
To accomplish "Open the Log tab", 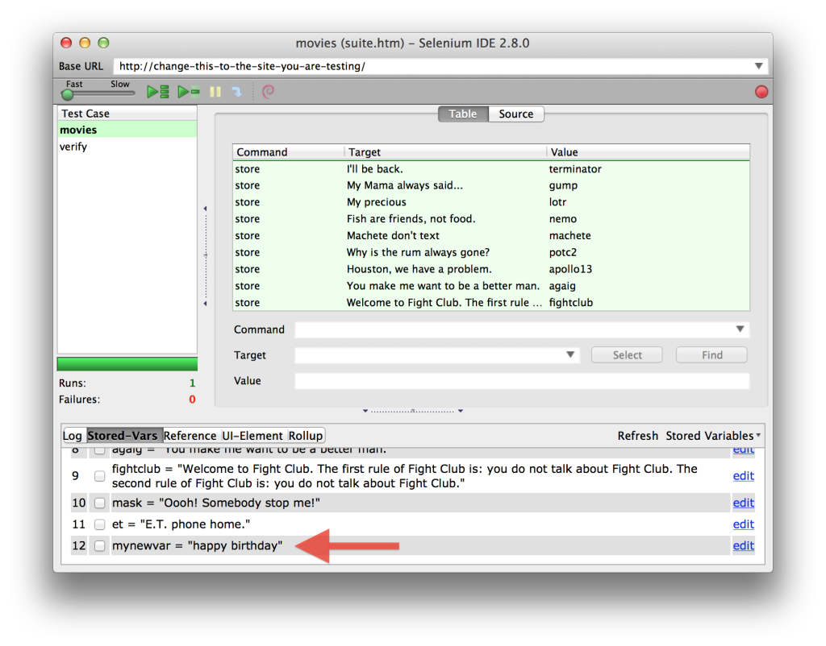I will click(x=72, y=436).
